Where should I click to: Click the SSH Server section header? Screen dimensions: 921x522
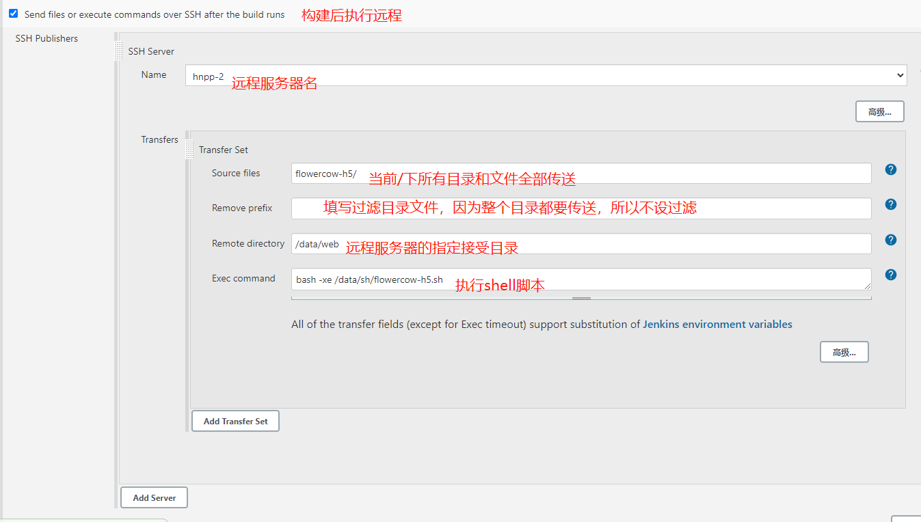[150, 51]
